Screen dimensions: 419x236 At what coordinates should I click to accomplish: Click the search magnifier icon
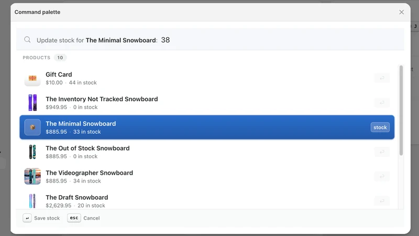(x=27, y=40)
